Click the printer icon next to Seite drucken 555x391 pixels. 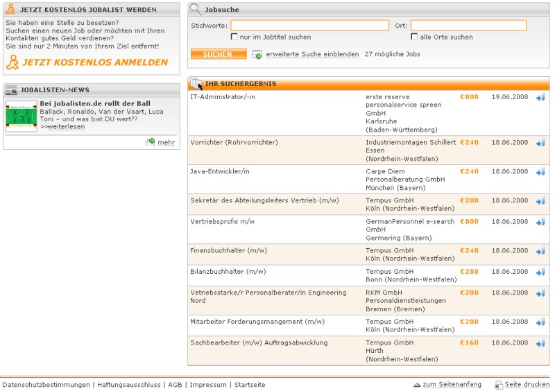pos(498,385)
